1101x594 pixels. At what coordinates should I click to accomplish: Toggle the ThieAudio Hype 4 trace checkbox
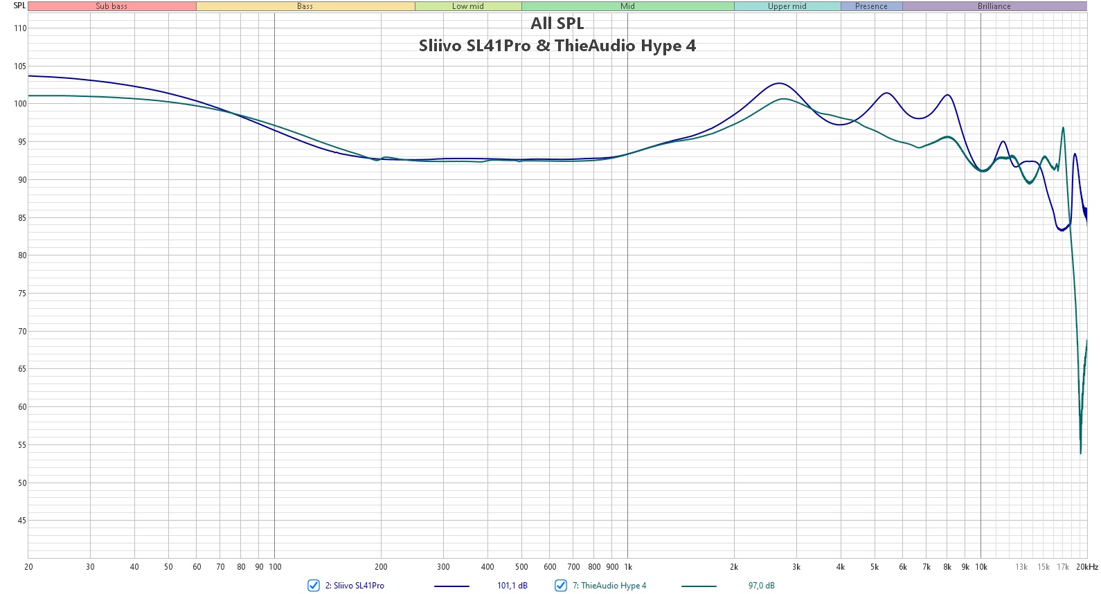tap(561, 586)
